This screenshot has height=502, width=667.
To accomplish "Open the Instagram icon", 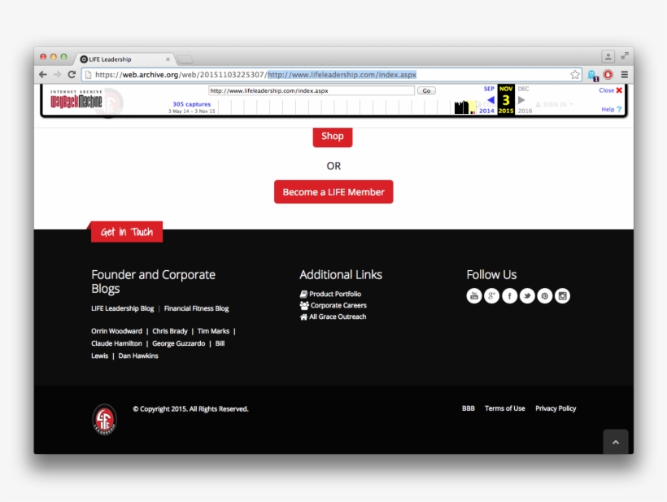I will click(x=562, y=296).
